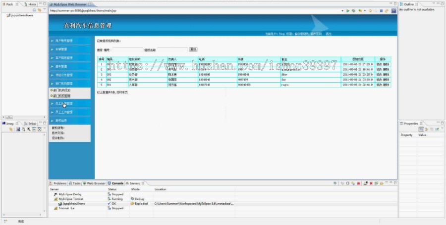Click the green Go button in browser toolbar
The width and height of the screenshot is (446, 225).
coord(347,11)
